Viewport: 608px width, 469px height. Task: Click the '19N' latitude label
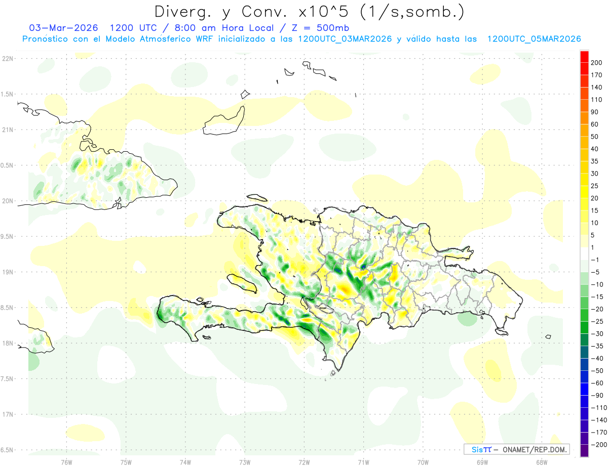8,272
